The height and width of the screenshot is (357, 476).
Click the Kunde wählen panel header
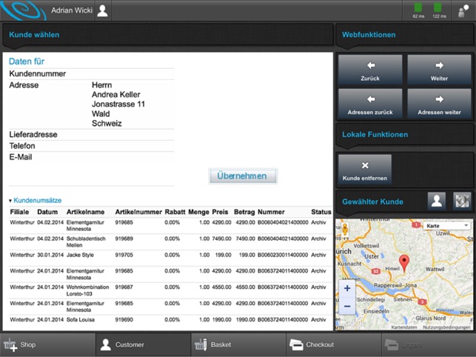pyautogui.click(x=168, y=35)
